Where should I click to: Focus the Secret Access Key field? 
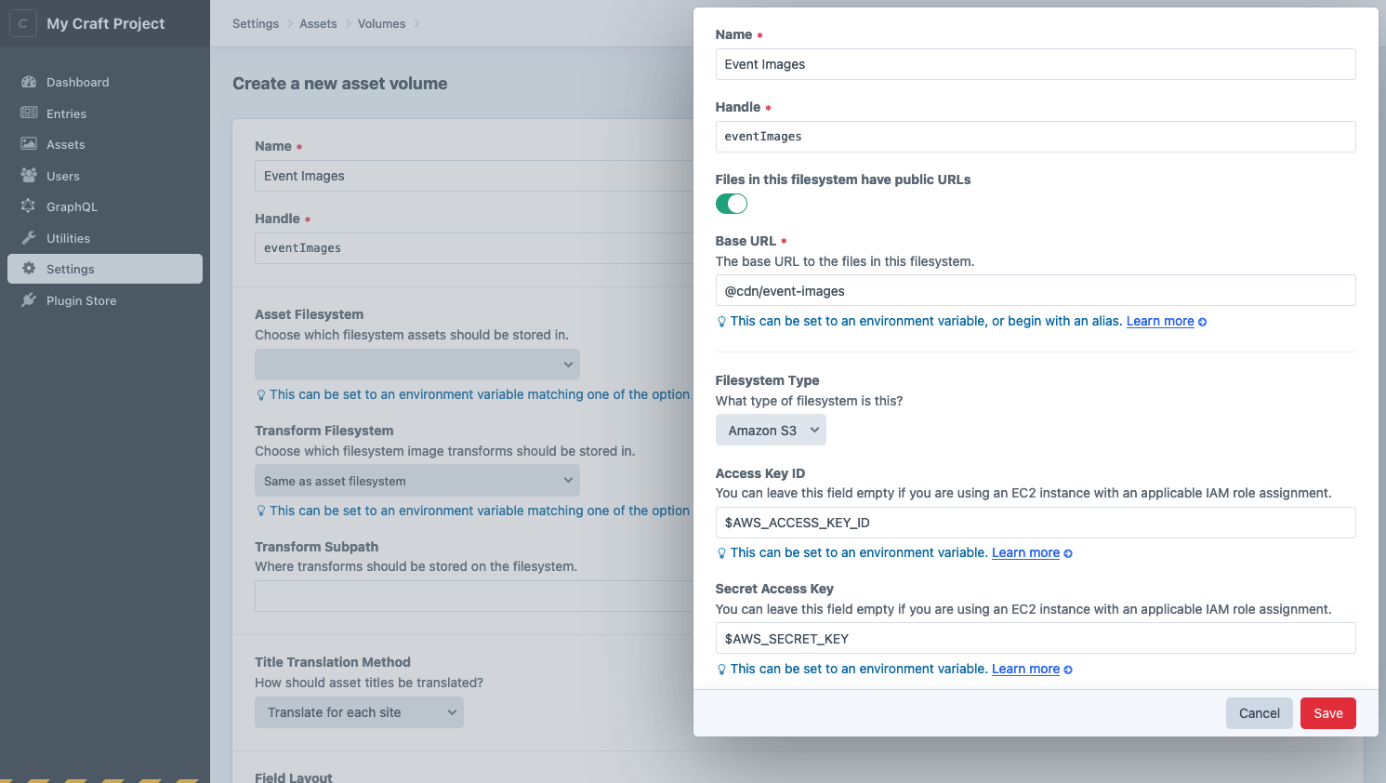(1035, 639)
